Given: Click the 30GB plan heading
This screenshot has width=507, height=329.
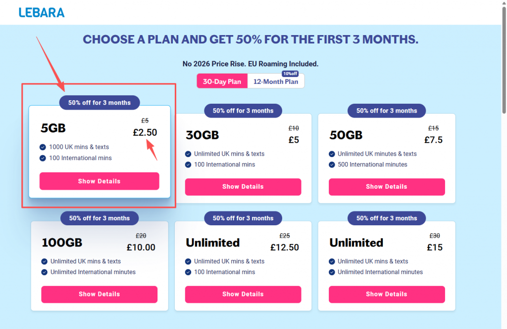Looking at the screenshot, I should tap(203, 135).
